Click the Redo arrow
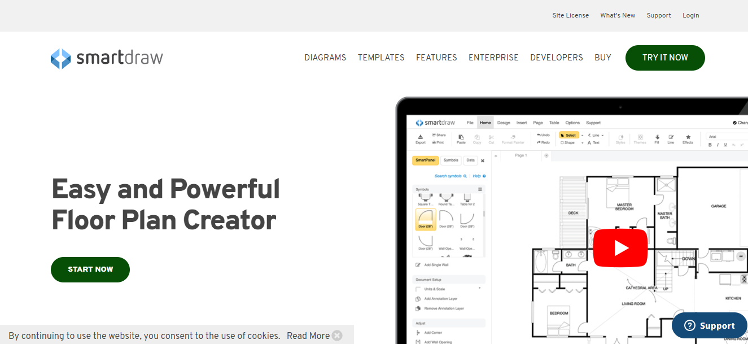The width and height of the screenshot is (748, 344). tap(543, 142)
